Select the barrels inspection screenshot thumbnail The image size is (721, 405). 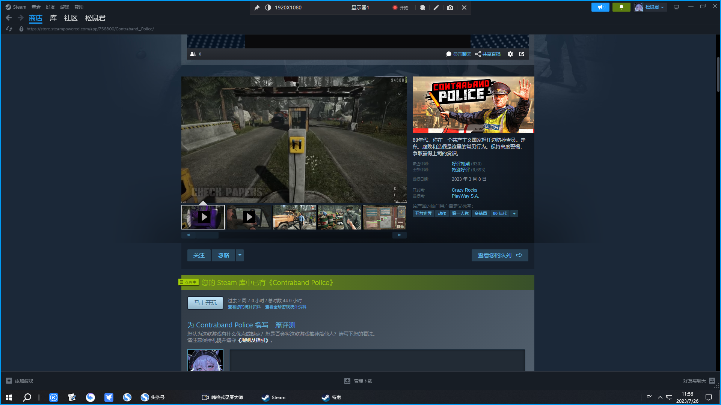click(339, 217)
